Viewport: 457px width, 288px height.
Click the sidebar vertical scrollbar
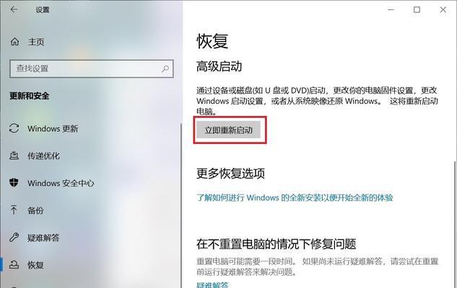coord(181,205)
